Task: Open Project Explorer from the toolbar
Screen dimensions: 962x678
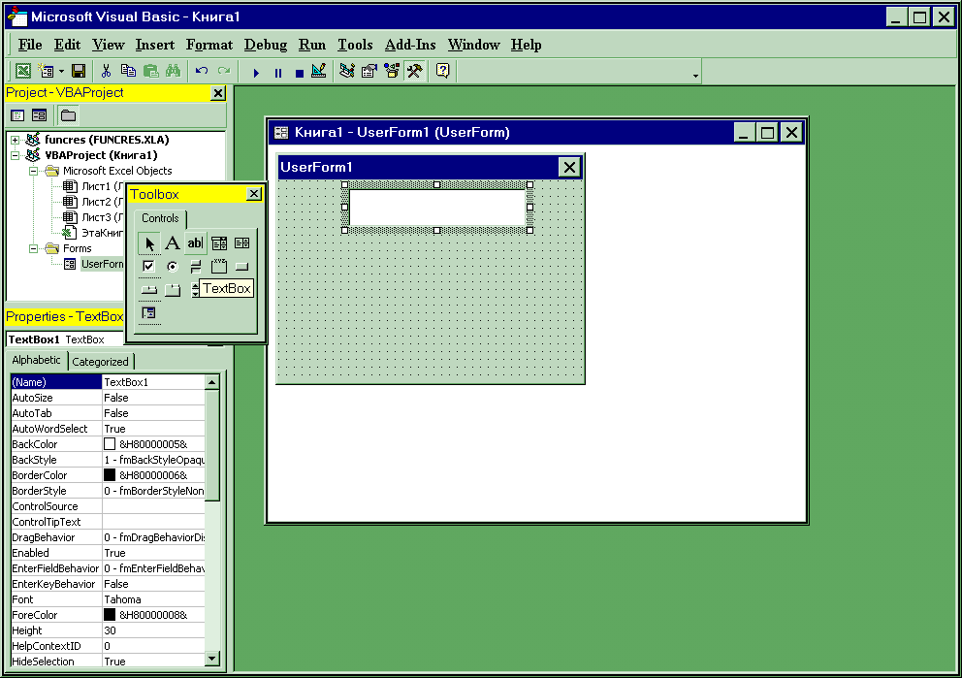Action: point(347,71)
